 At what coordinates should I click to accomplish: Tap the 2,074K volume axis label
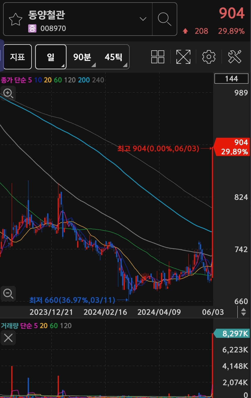[x=235, y=382]
